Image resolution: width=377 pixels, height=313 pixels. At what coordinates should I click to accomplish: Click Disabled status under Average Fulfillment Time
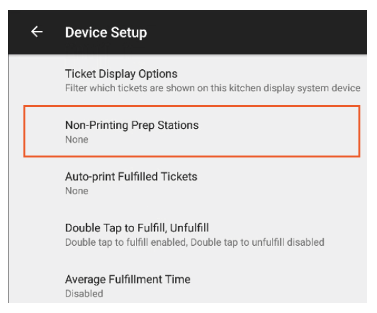click(x=84, y=293)
